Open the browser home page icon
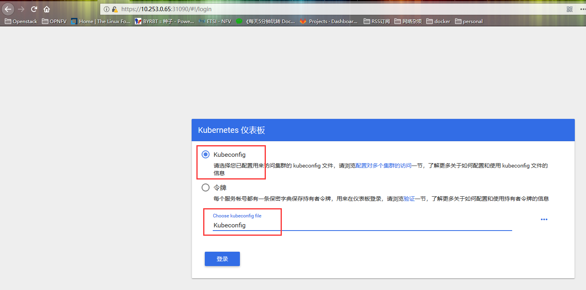The height and width of the screenshot is (290, 586). [47, 9]
